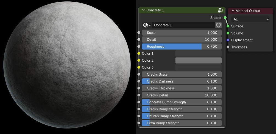Click the Cracks Thickness field

[182, 88]
